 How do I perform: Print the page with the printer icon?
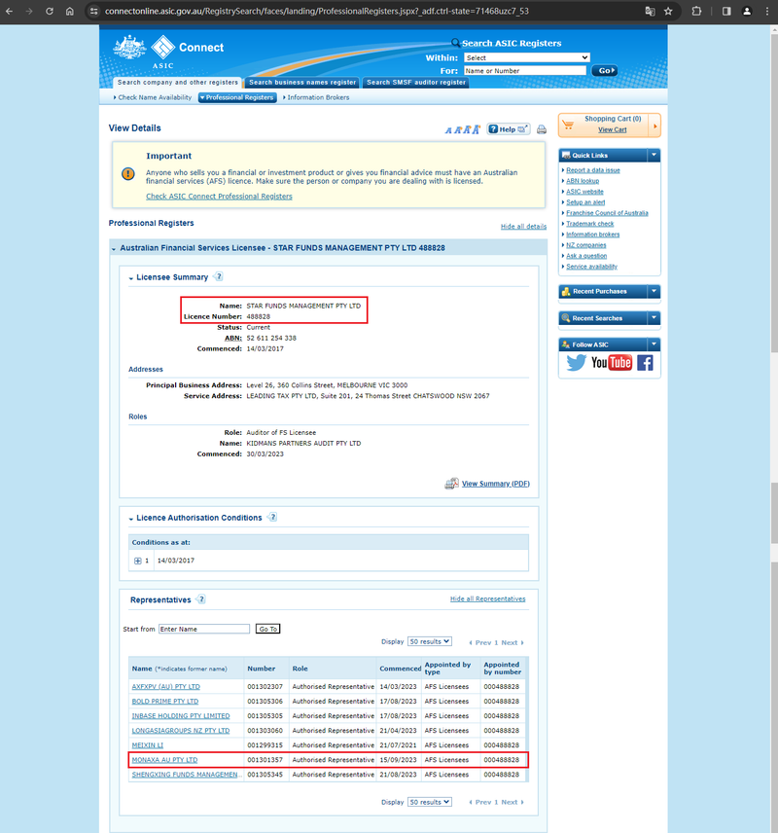pos(541,129)
